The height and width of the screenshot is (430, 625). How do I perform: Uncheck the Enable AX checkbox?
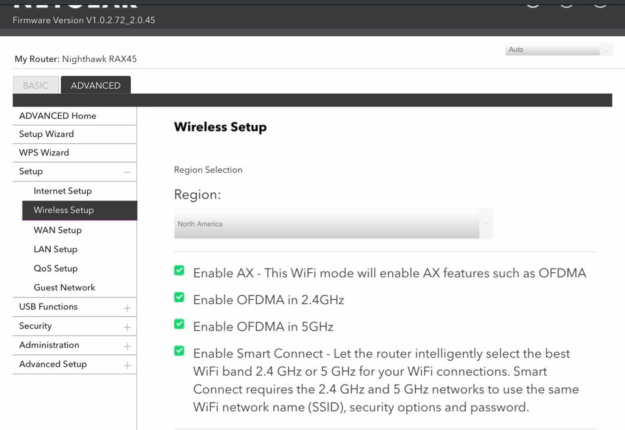click(x=180, y=270)
